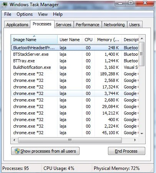Screen dimensions: 156x173
Task: Switch to the Performance tab
Action: click(x=88, y=25)
